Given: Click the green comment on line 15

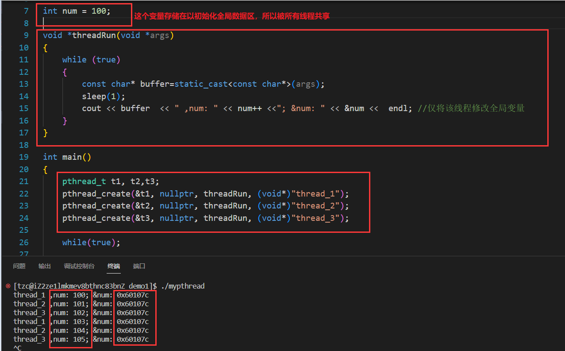Looking at the screenshot, I should point(471,108).
